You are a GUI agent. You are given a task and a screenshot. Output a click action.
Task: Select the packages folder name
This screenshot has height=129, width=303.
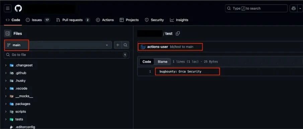(x=23, y=104)
